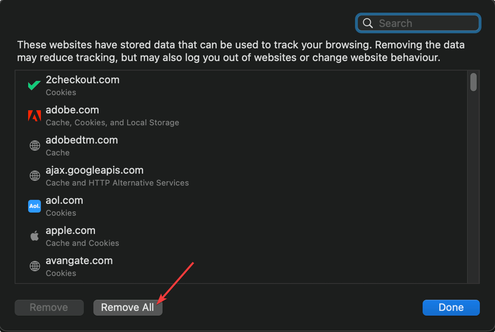Image resolution: width=495 pixels, height=332 pixels.
Task: Pick apple.com from the website list
Action: [241, 236]
